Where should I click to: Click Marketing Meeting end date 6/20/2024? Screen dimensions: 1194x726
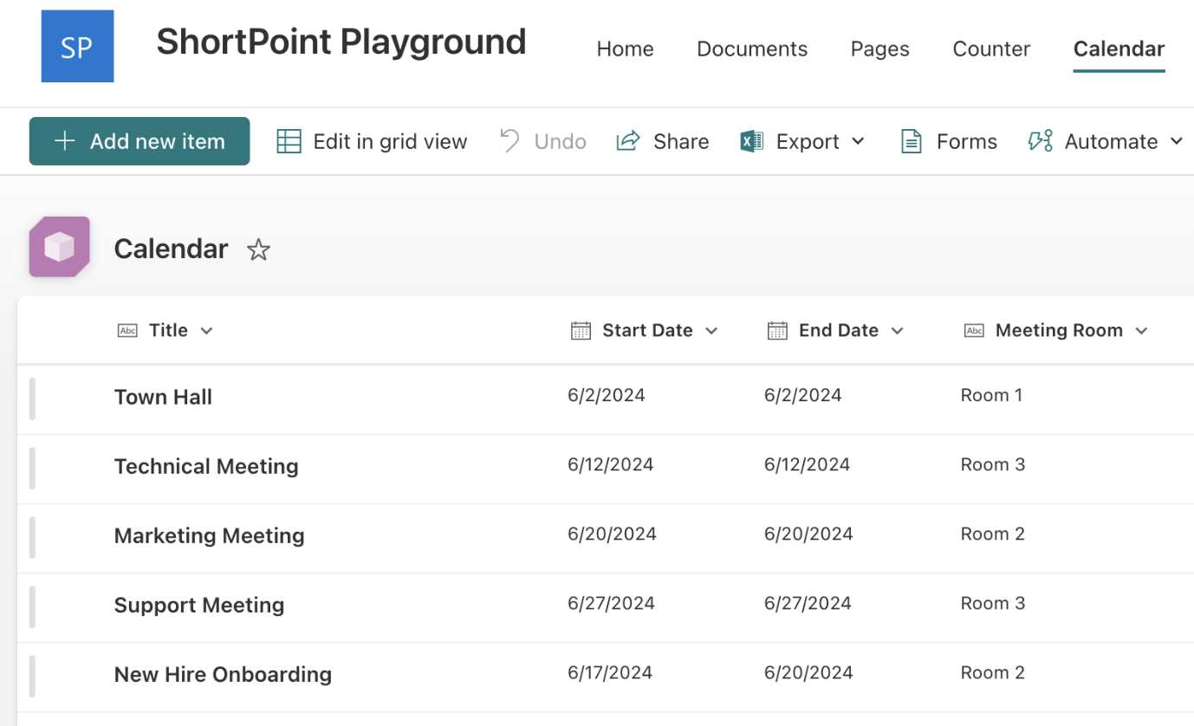pyautogui.click(x=808, y=534)
